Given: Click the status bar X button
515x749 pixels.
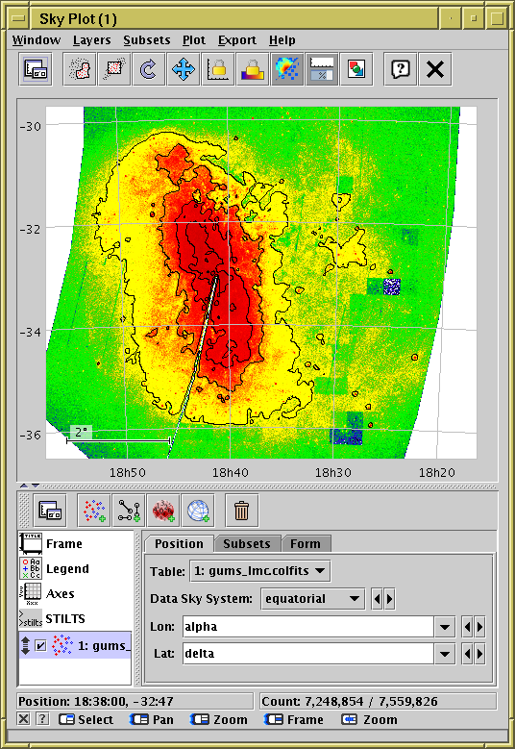Looking at the screenshot, I should tap(23, 719).
